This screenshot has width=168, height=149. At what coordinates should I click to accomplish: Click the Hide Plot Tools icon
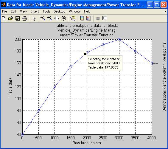[x=98, y=18]
